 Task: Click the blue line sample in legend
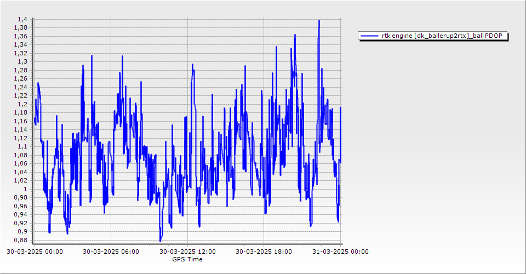point(369,36)
